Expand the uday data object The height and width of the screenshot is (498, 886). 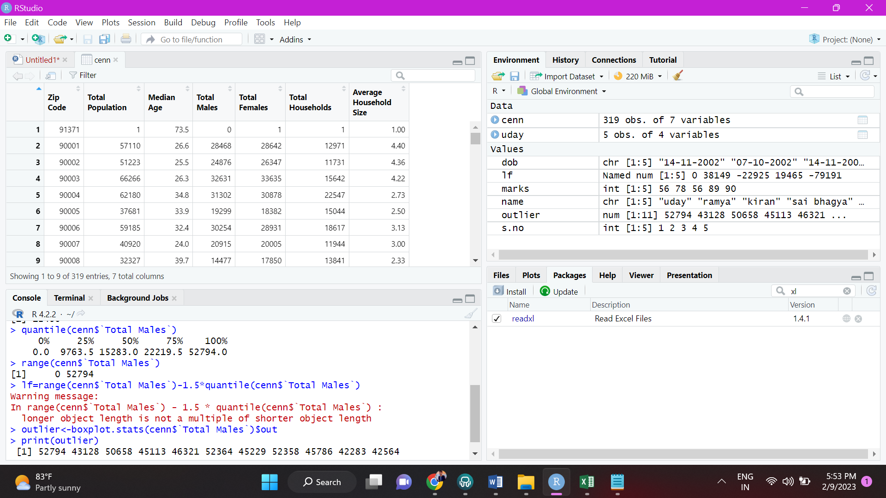(495, 135)
